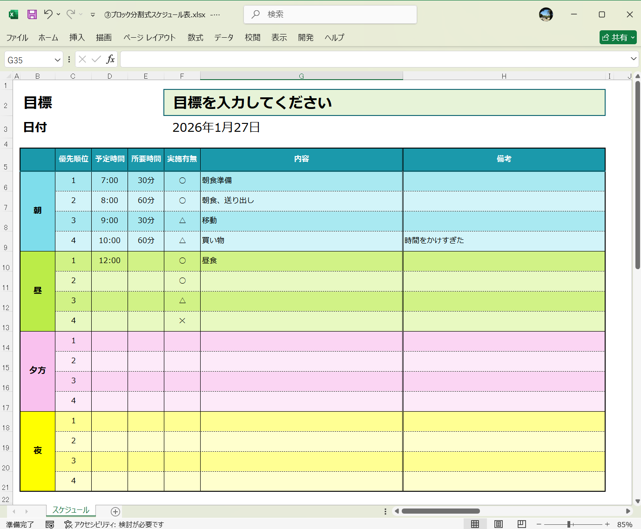641x529 pixels.
Task: Click the Redo icon
Action: (x=70, y=14)
